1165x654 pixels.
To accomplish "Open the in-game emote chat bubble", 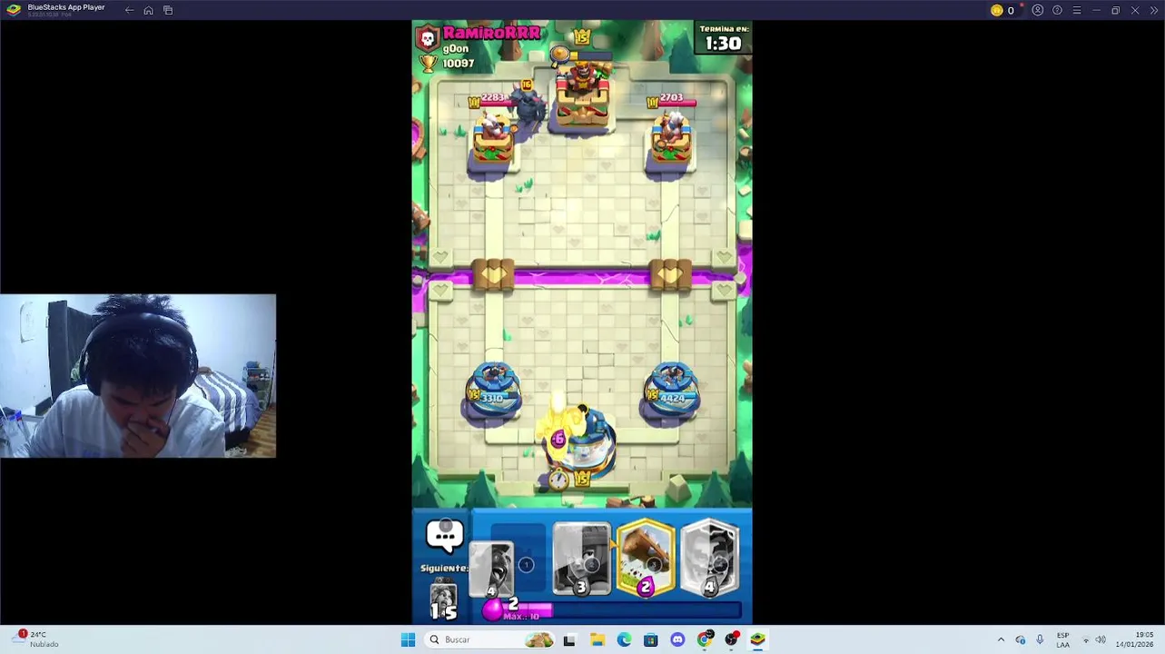I will [x=445, y=536].
